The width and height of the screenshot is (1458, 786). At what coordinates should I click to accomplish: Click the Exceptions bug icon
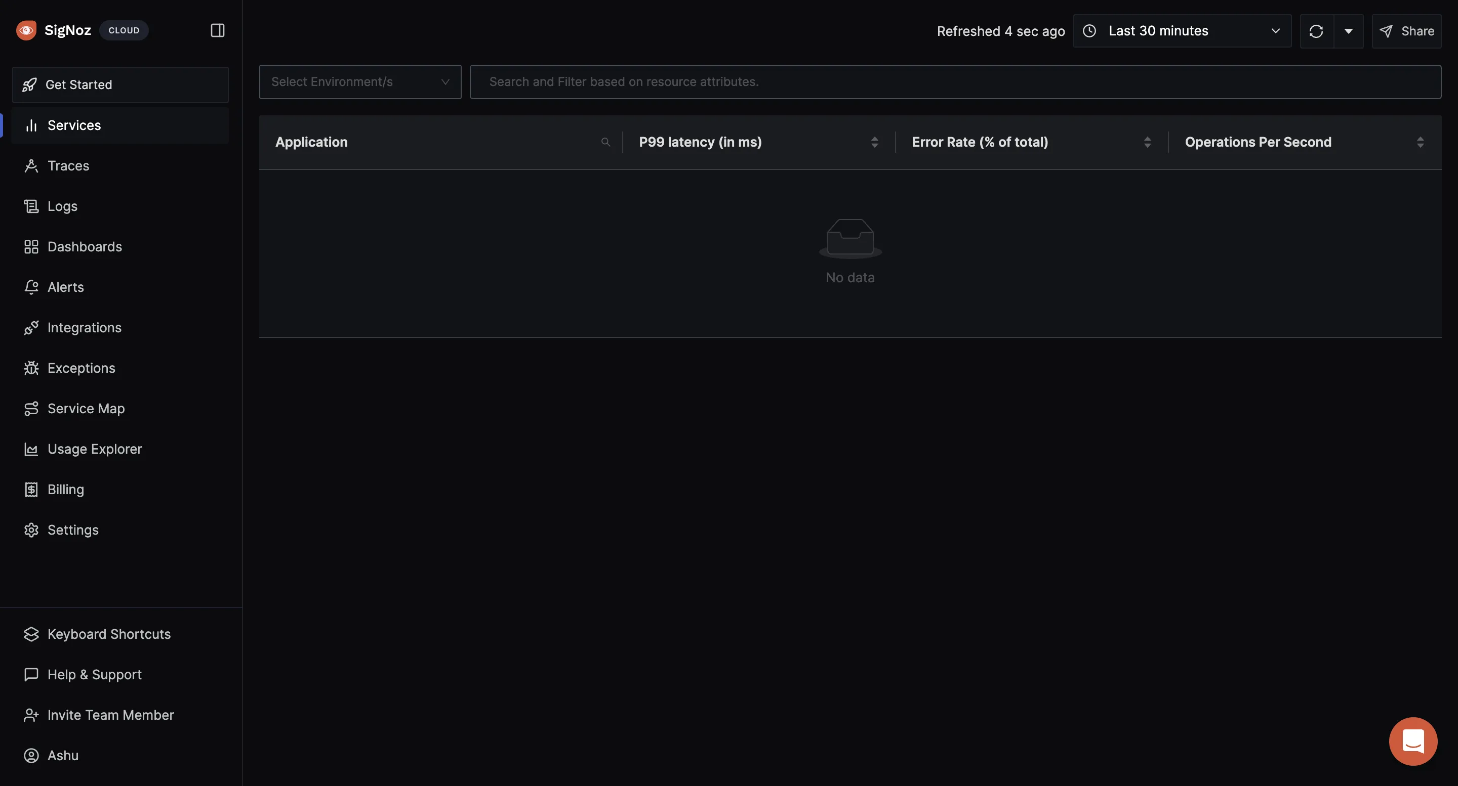pyautogui.click(x=31, y=368)
